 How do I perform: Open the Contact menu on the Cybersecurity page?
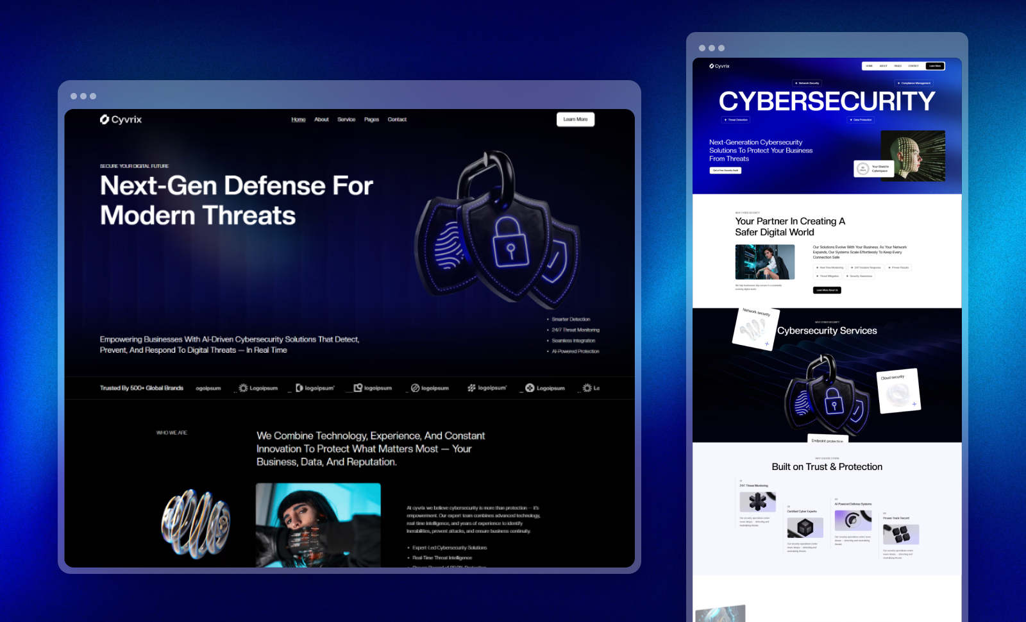912,66
